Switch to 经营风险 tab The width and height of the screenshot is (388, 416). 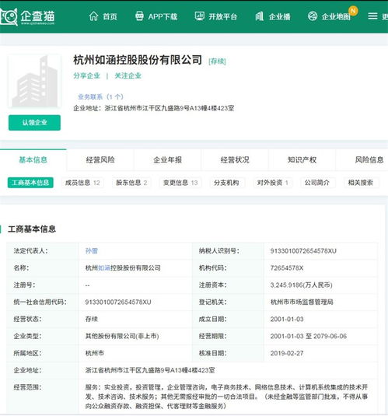pyautogui.click(x=100, y=159)
